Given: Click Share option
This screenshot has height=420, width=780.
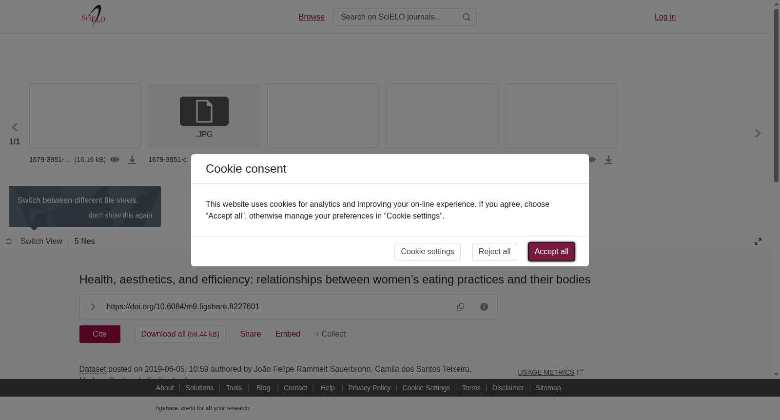Looking at the screenshot, I should coord(250,334).
